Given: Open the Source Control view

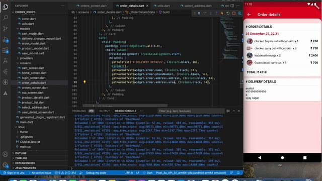Looking at the screenshot, I should 6,29.
